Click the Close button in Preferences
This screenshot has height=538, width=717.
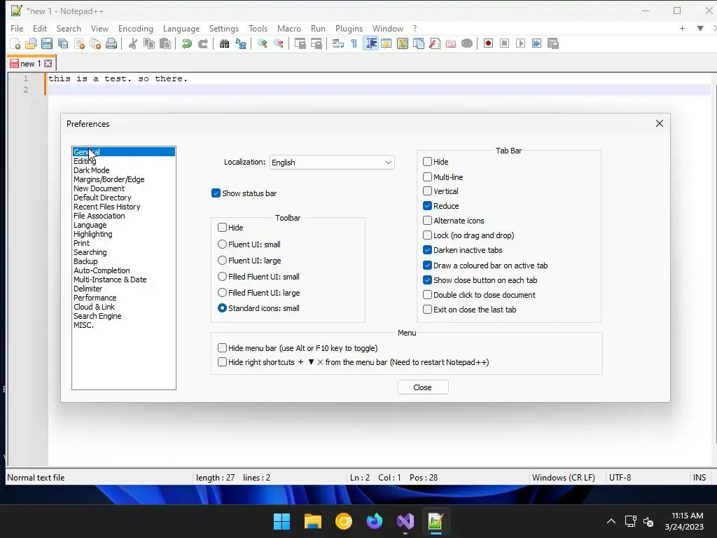423,387
